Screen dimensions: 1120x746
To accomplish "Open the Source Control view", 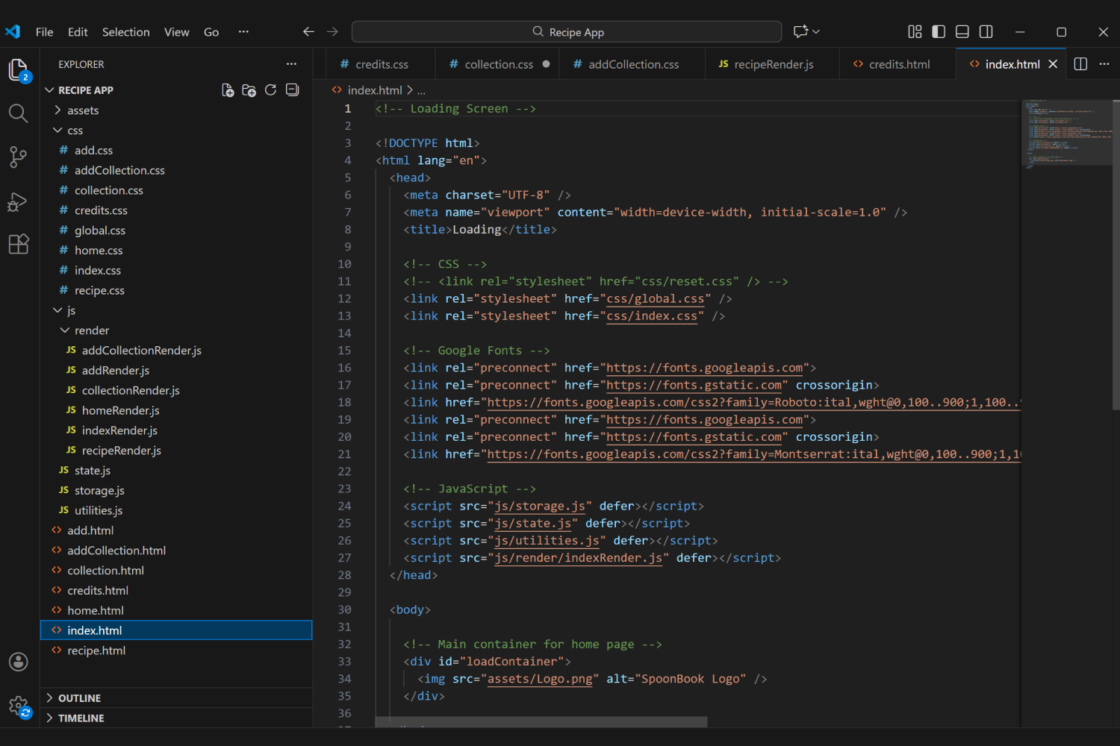I will click(18, 157).
